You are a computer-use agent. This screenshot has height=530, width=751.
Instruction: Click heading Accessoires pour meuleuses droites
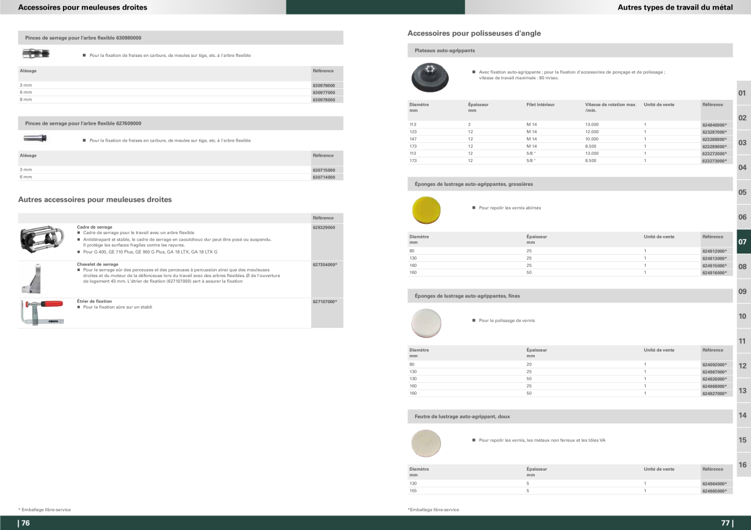click(83, 7)
